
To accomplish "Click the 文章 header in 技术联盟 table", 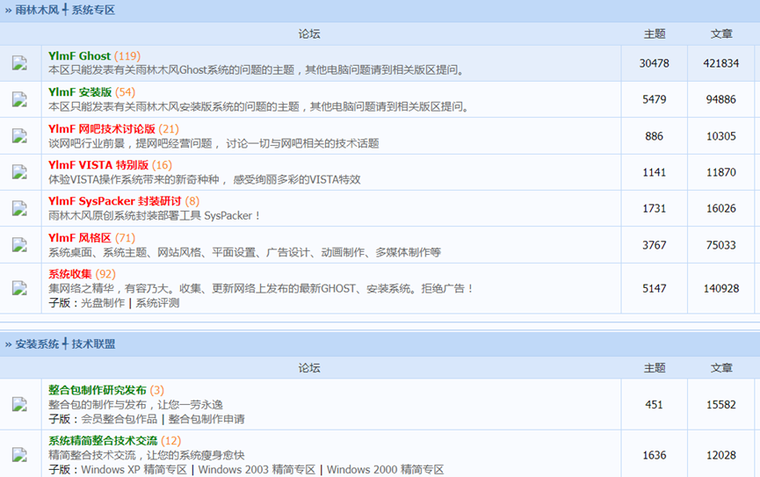I will pyautogui.click(x=721, y=368).
